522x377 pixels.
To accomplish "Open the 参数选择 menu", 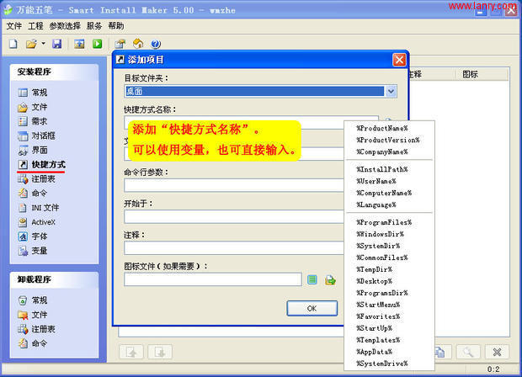I will coord(65,26).
